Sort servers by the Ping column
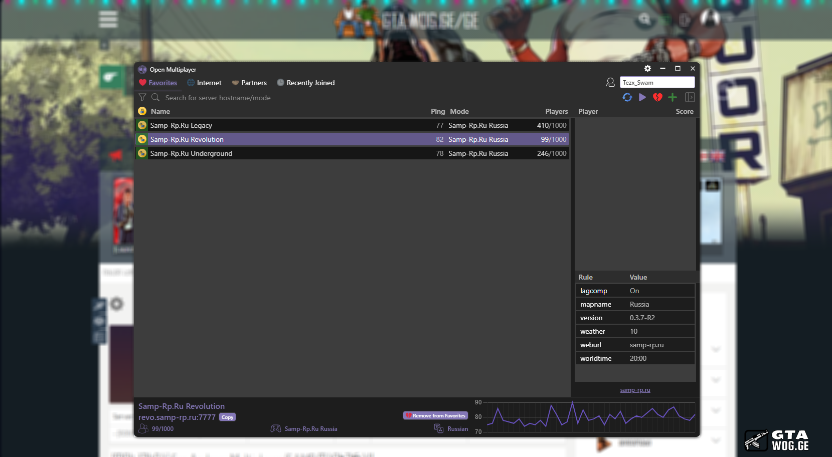Image resolution: width=832 pixels, height=457 pixels. coord(437,111)
